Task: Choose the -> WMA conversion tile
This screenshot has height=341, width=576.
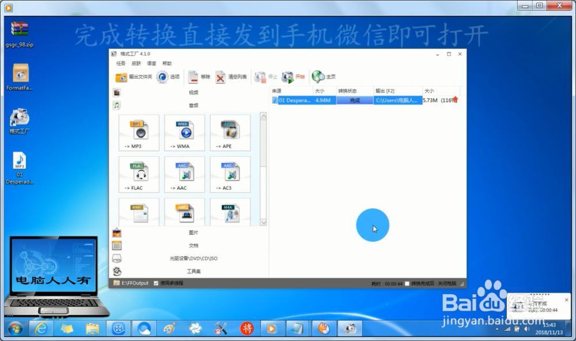Action: click(x=184, y=133)
